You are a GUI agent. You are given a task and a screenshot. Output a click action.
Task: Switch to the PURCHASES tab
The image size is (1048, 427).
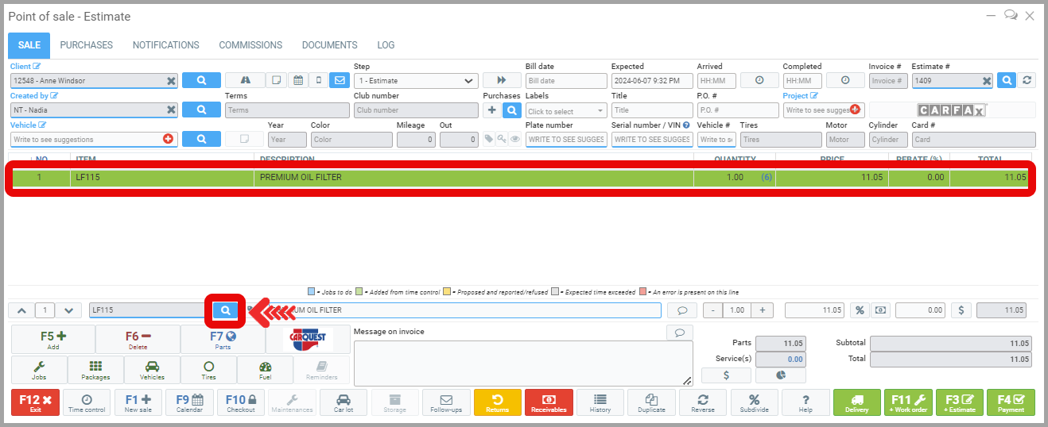tap(86, 45)
